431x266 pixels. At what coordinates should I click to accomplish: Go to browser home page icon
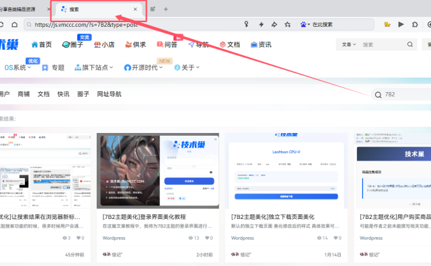[x=15, y=25]
